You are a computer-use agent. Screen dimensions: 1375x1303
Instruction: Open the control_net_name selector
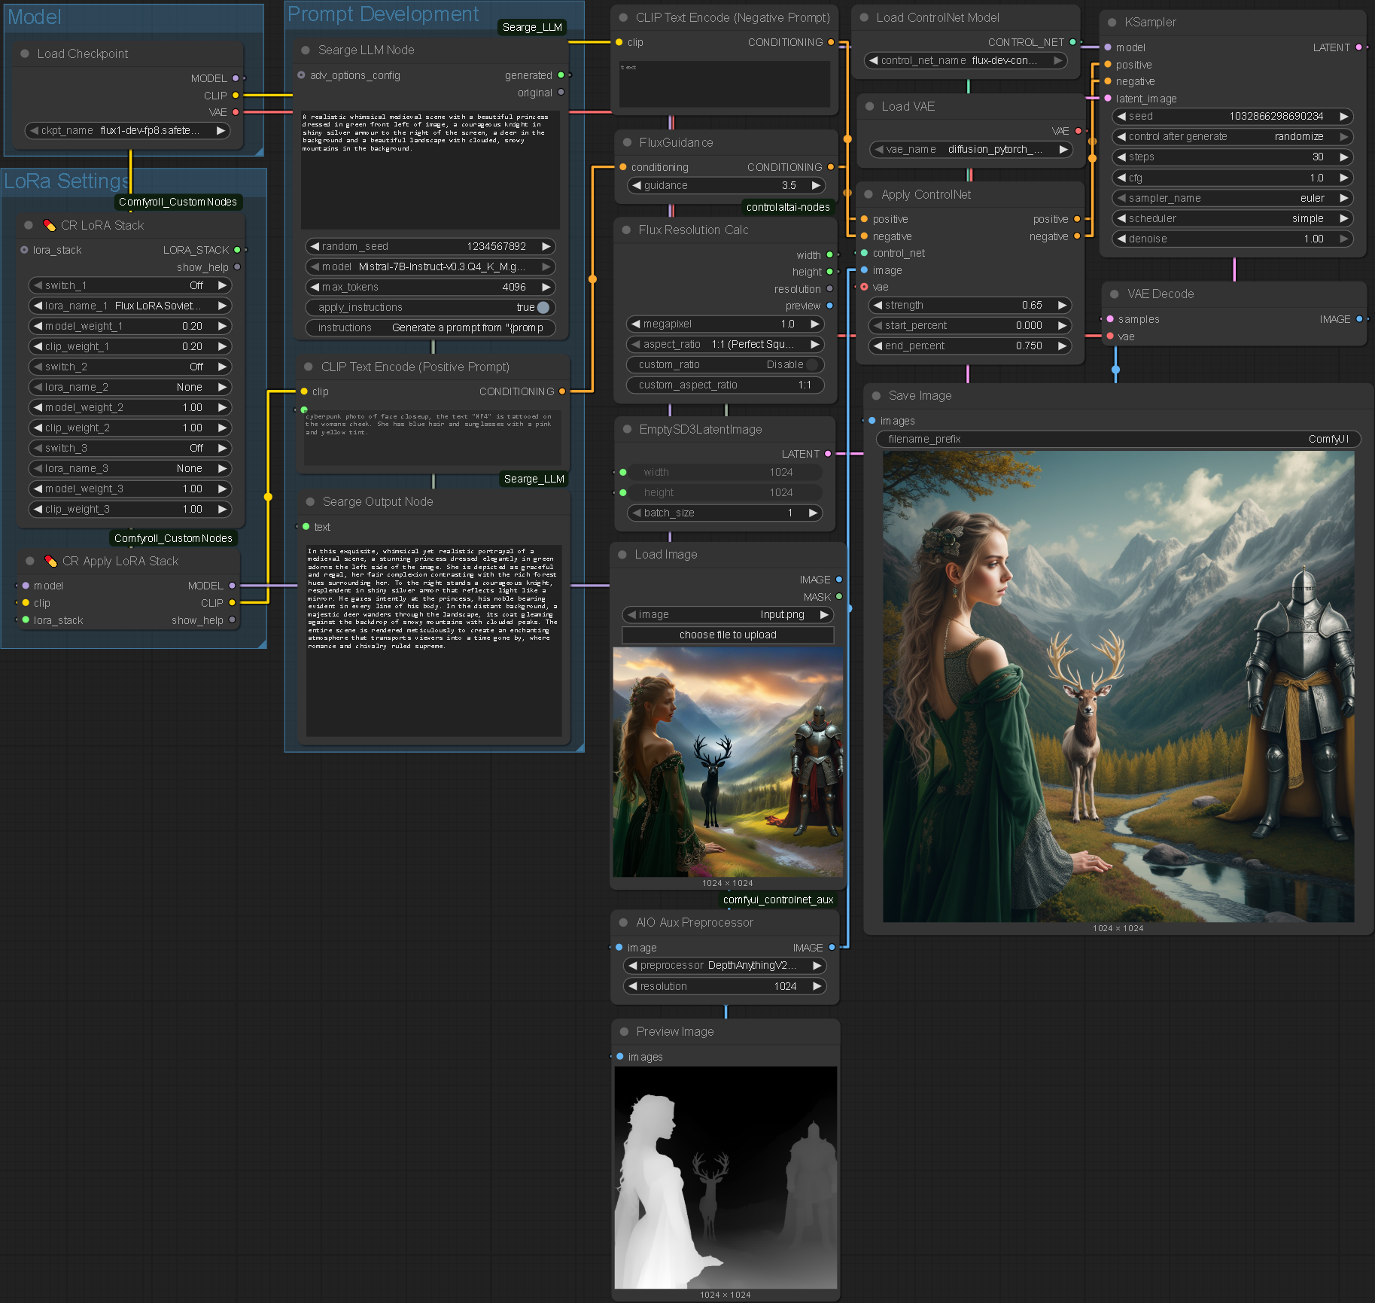point(966,60)
